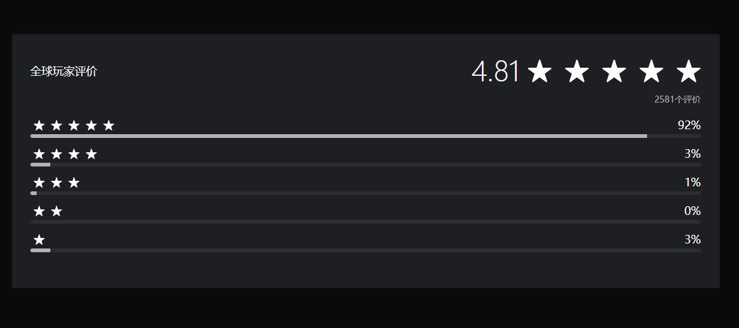Click the two-star rating progress bar

point(365,222)
